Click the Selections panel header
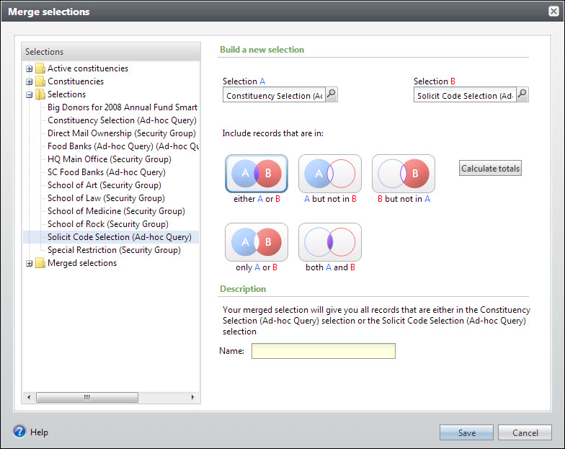The height and width of the screenshot is (449, 565). (111, 52)
